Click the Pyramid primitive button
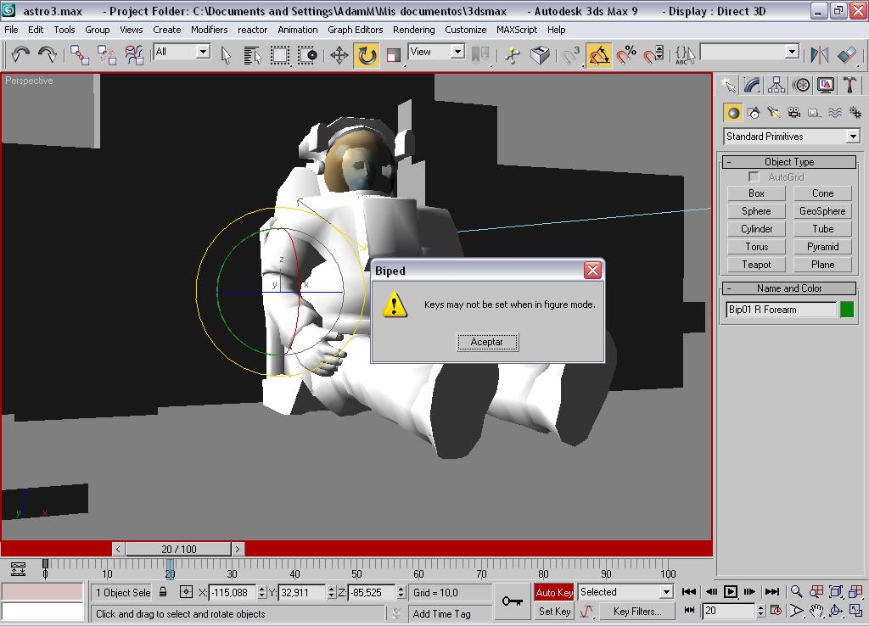Image resolution: width=869 pixels, height=626 pixels. coord(822,247)
